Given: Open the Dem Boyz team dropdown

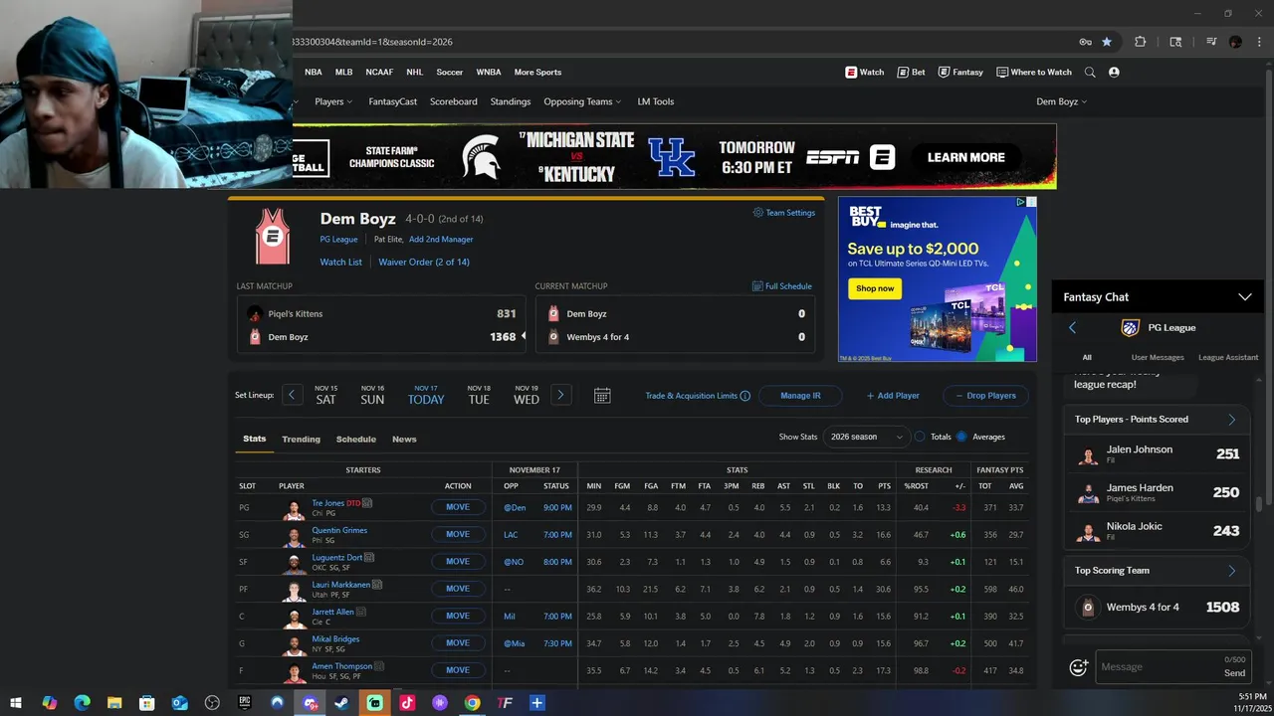Looking at the screenshot, I should tap(1062, 101).
